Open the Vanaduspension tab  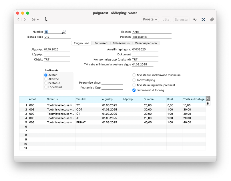pos(146,43)
